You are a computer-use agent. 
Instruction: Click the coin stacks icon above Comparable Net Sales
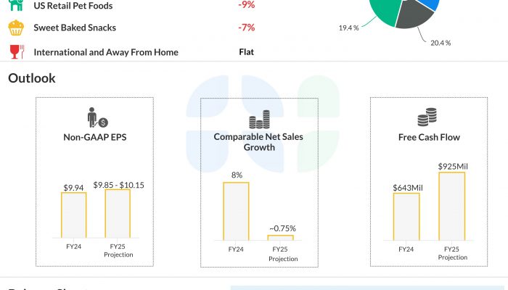258,120
